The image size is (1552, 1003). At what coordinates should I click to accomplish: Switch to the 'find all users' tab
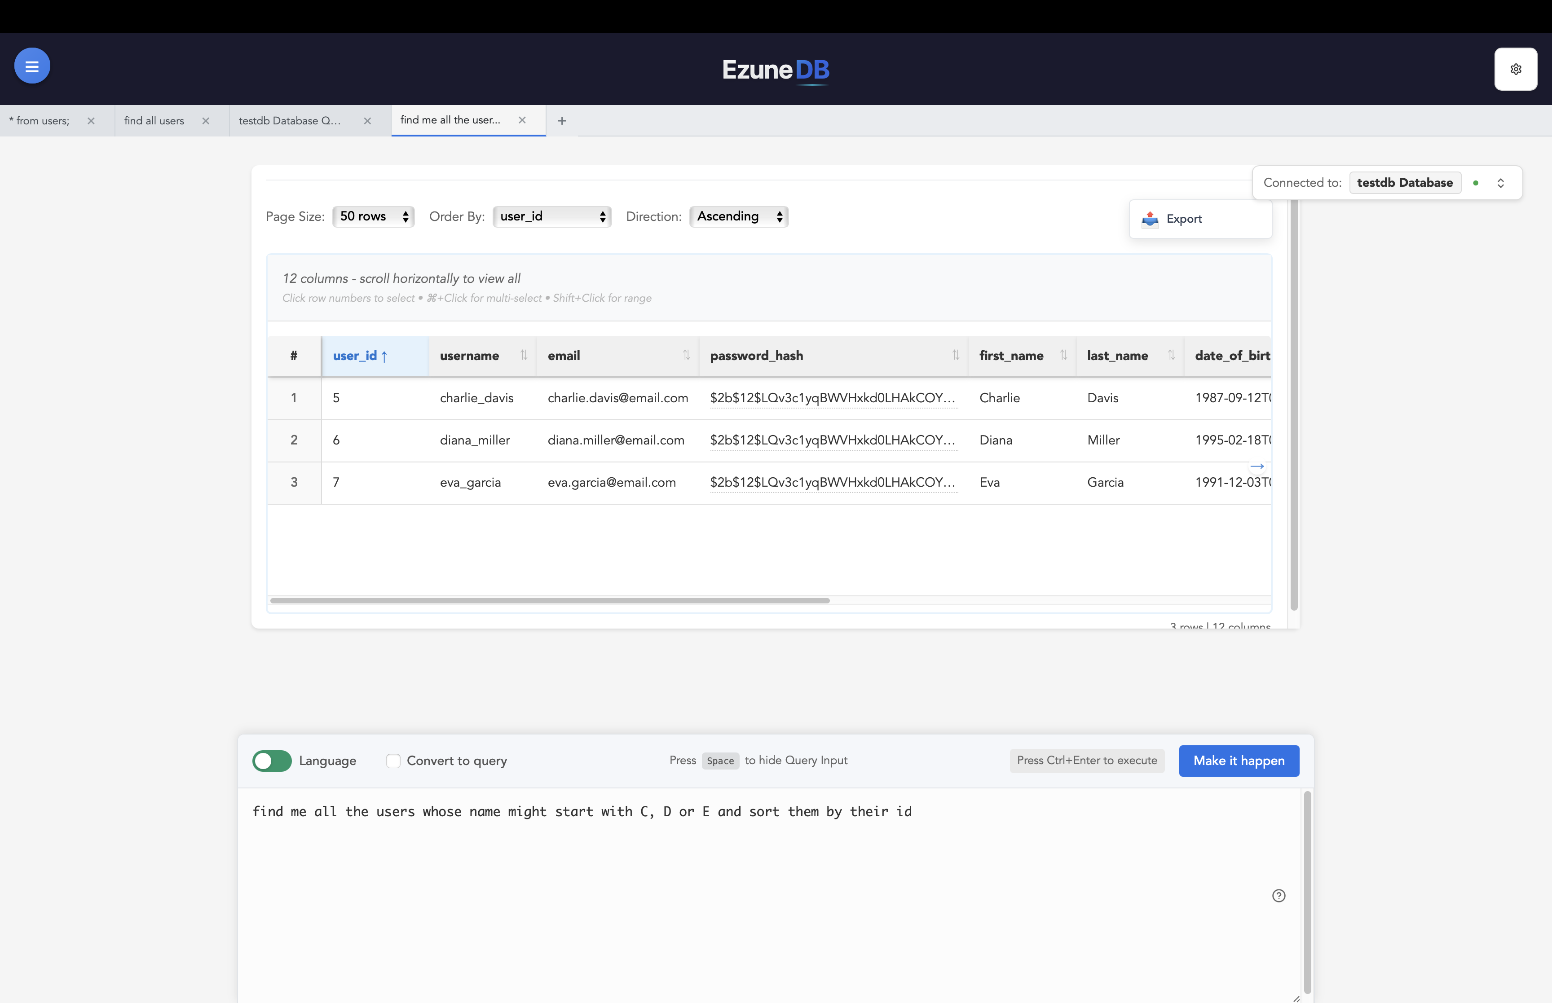(x=154, y=120)
